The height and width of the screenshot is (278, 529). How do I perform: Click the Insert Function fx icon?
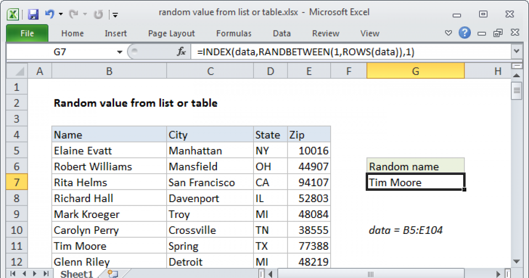pos(181,52)
